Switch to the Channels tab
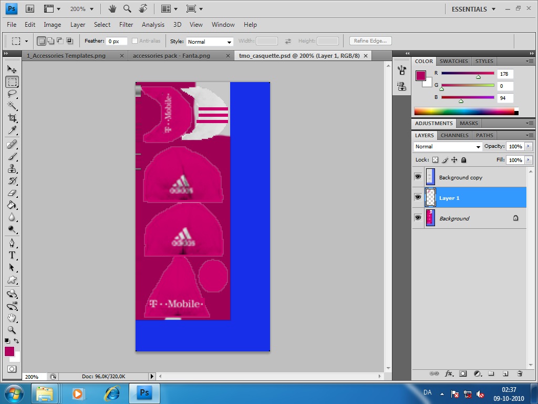 455,135
